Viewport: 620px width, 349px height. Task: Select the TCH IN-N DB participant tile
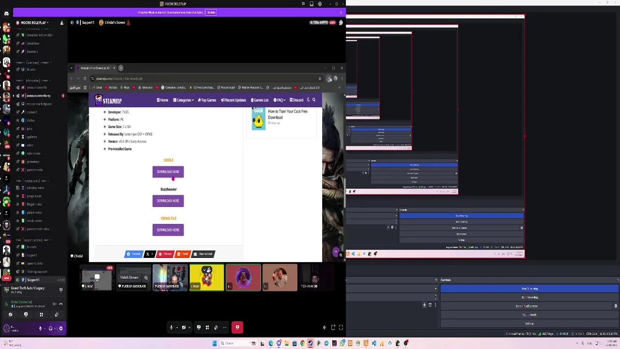[x=317, y=277]
